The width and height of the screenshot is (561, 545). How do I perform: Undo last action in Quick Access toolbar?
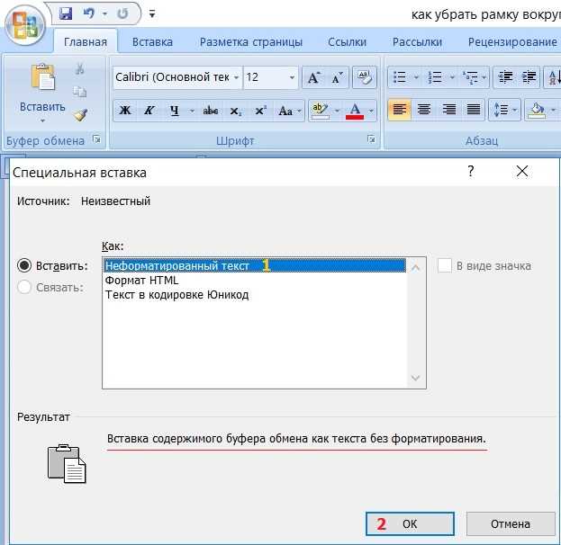point(89,13)
